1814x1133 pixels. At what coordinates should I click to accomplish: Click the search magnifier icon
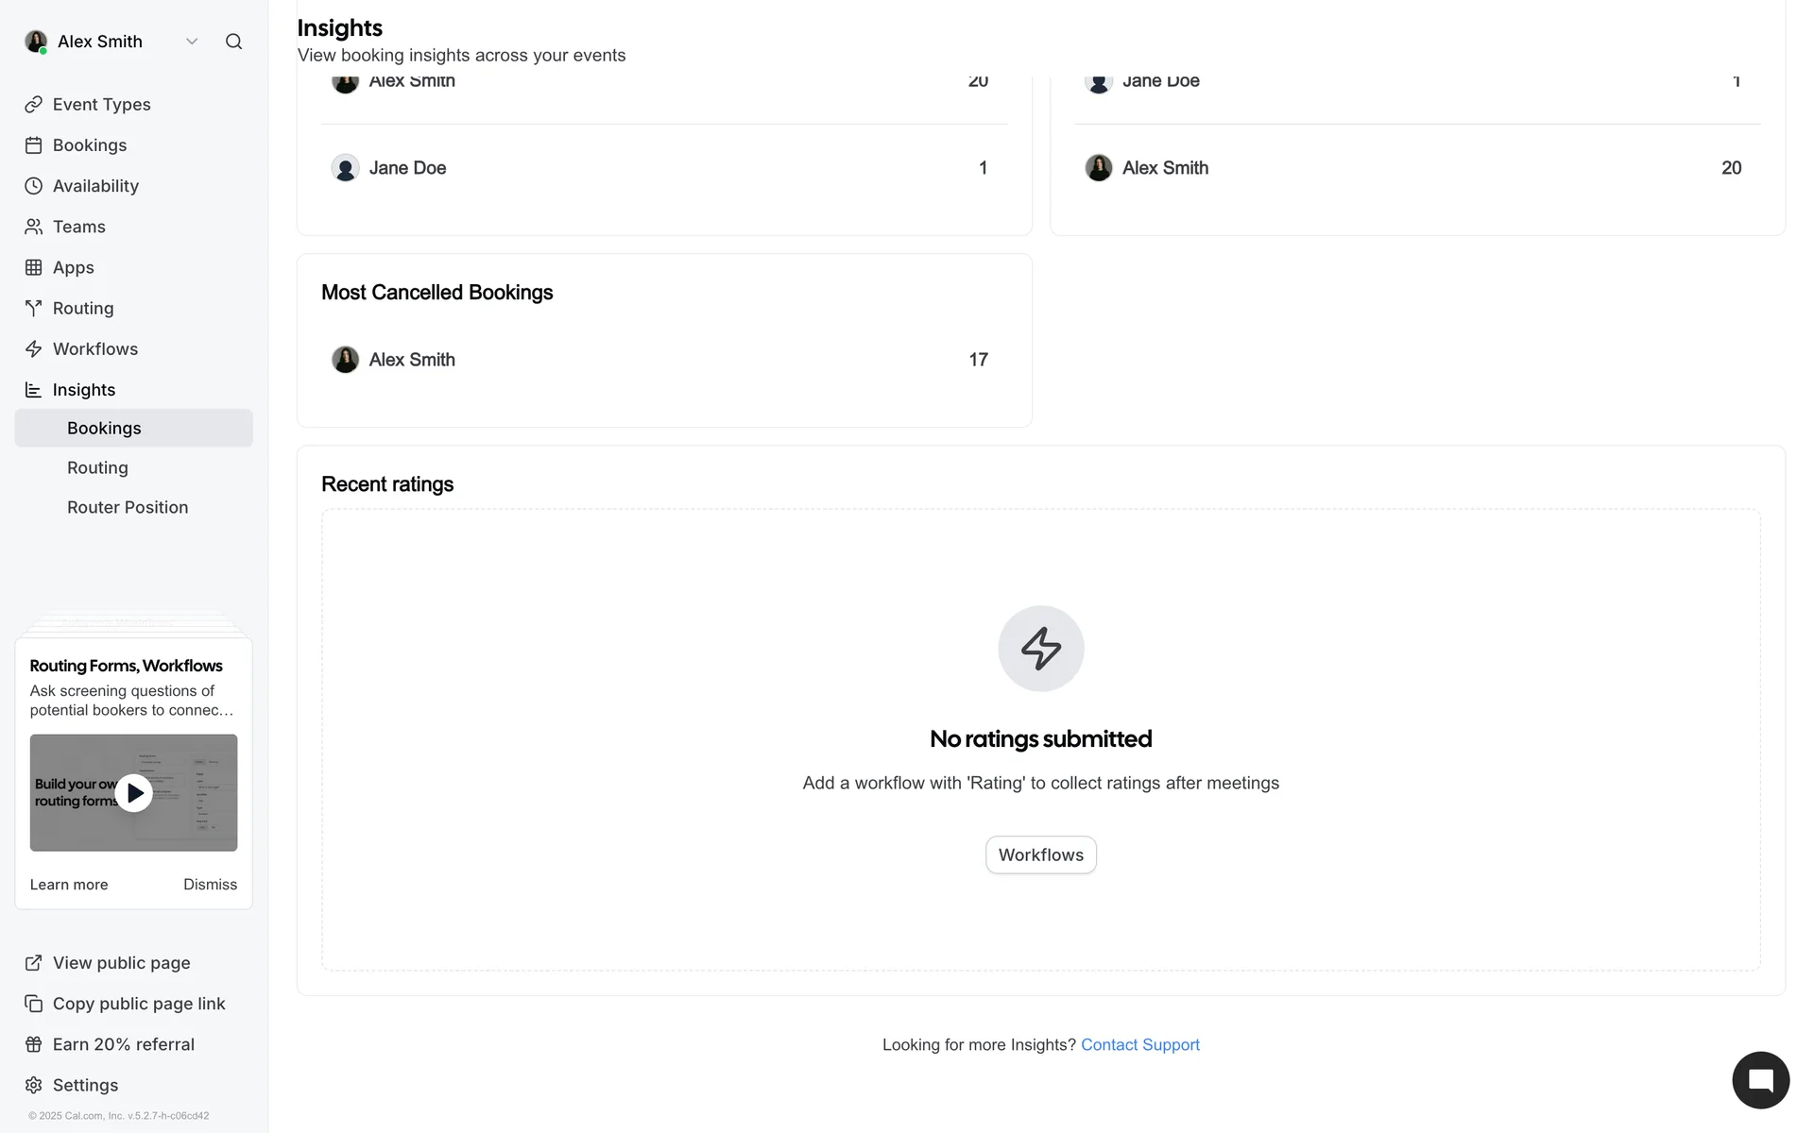233,42
